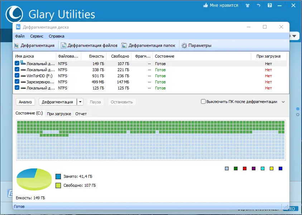302x215 pixels.
Task: Open the help question-mark icon in Glary header
Action: [270, 5]
